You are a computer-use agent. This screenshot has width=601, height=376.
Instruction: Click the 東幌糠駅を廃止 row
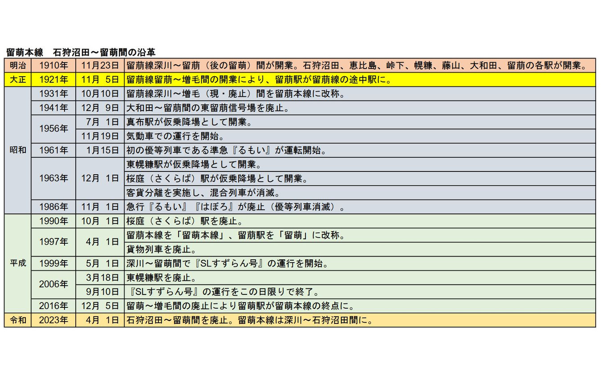pyautogui.click(x=360, y=278)
